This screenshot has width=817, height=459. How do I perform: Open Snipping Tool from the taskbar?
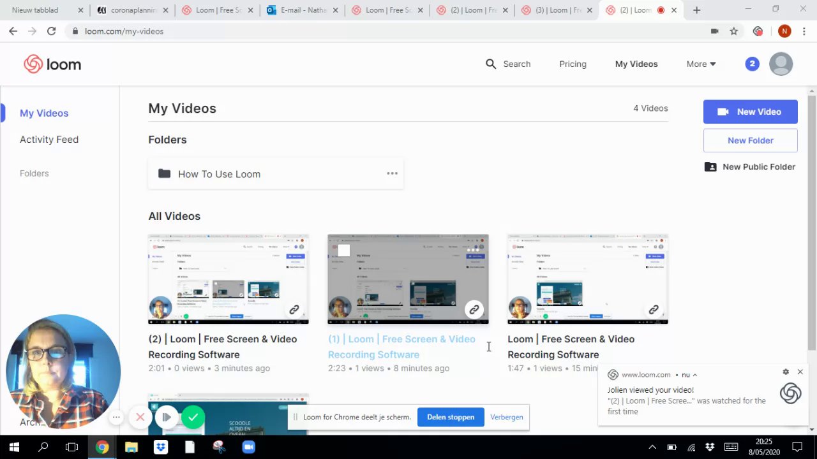[x=219, y=447]
